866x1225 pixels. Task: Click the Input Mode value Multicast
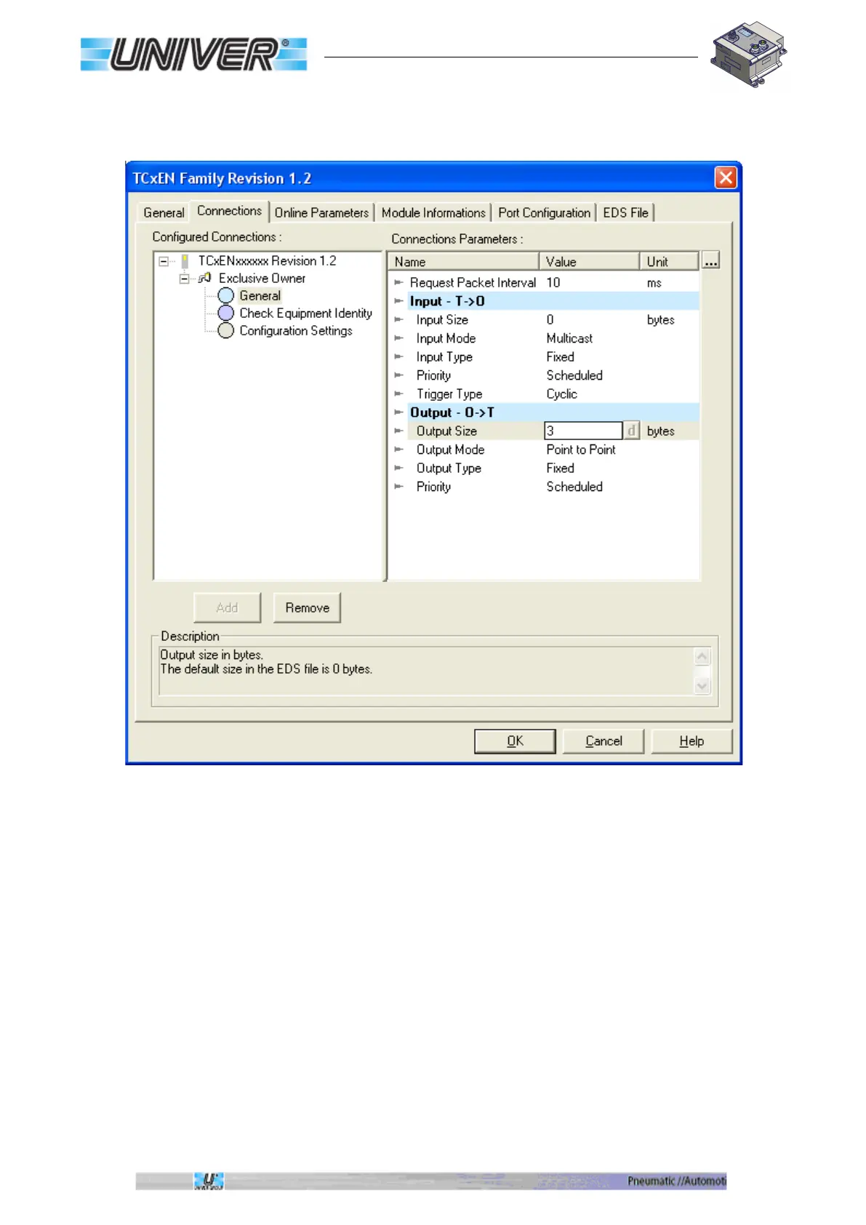tap(569, 338)
